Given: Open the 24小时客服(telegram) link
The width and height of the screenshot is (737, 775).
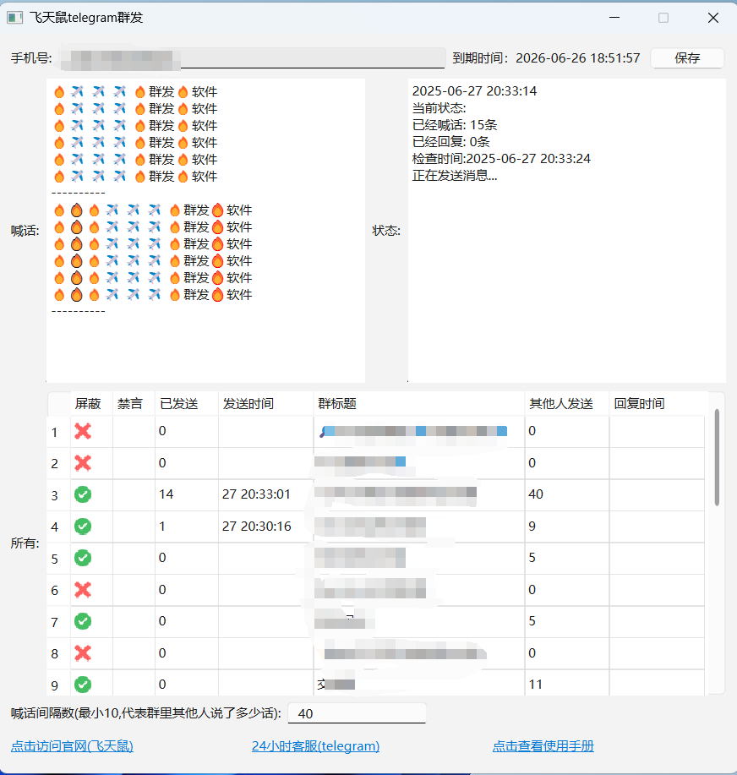Looking at the screenshot, I should click(315, 745).
